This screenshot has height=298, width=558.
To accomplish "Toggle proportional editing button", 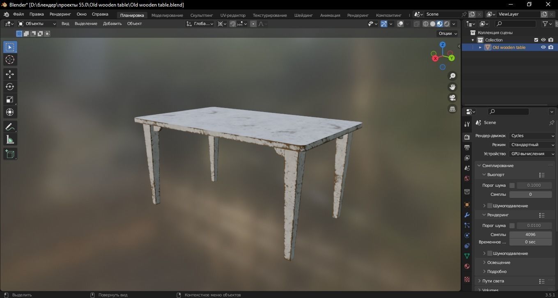I will coord(253,24).
